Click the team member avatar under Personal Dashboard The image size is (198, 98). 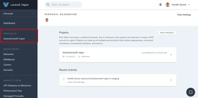click(47, 20)
